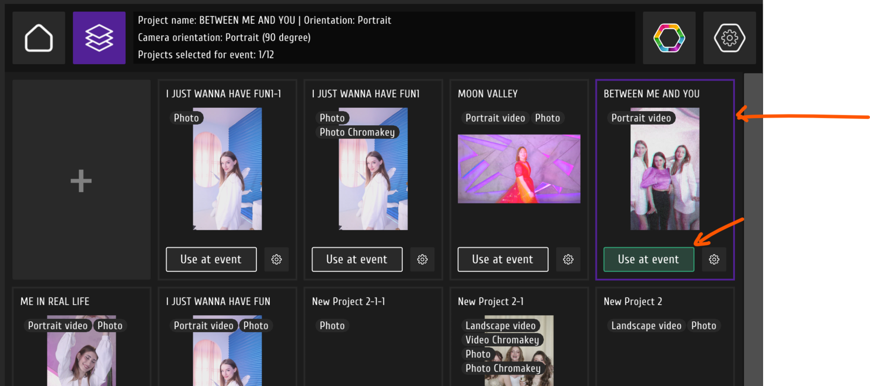
Task: Open settings gear for BETWEEN ME AND YOU
Action: (714, 259)
